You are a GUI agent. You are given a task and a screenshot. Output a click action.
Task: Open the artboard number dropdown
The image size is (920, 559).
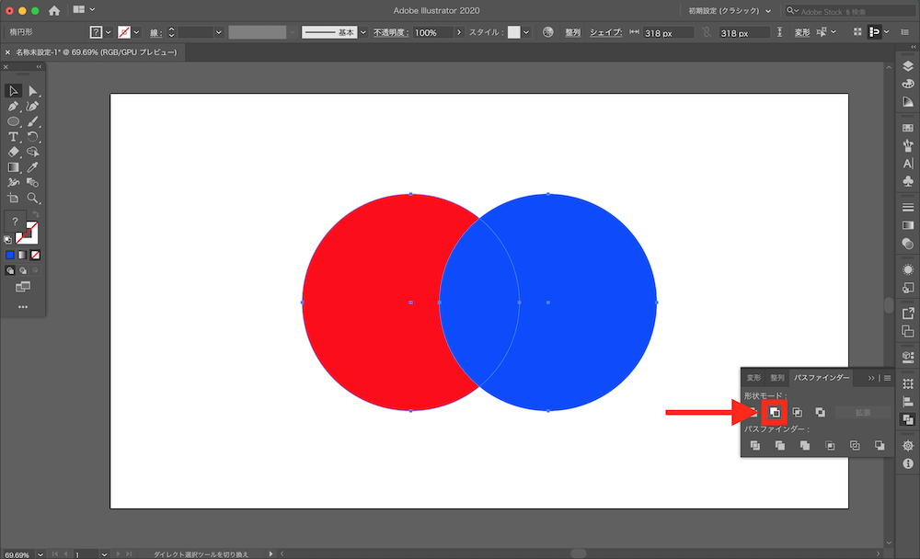click(x=104, y=554)
